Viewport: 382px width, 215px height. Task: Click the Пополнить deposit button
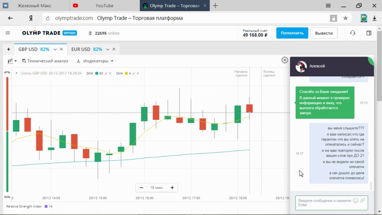tap(292, 33)
